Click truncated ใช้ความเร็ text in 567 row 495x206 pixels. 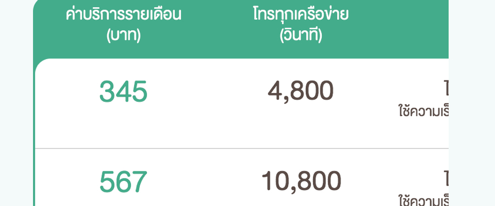pyautogui.click(x=424, y=201)
